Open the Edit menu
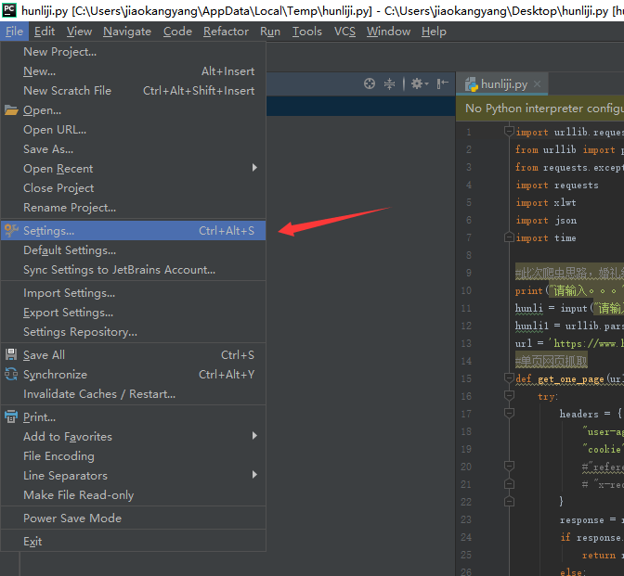This screenshot has height=576, width=624. click(45, 32)
